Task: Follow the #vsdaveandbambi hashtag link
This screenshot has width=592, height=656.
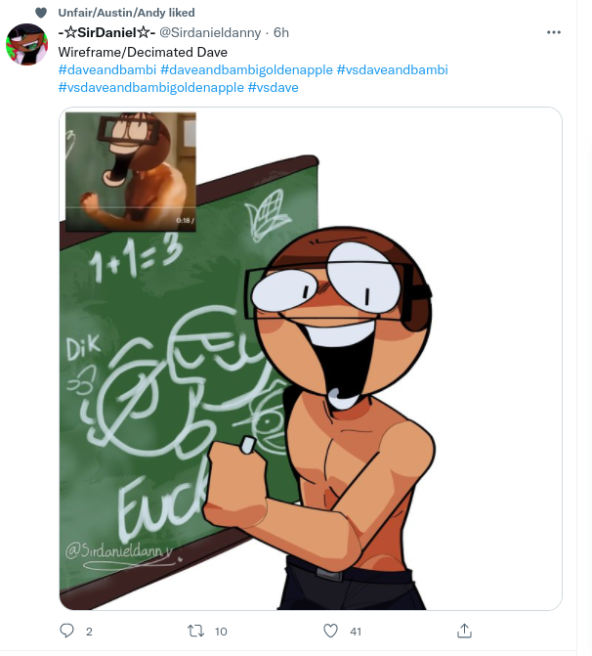Action: (392, 69)
